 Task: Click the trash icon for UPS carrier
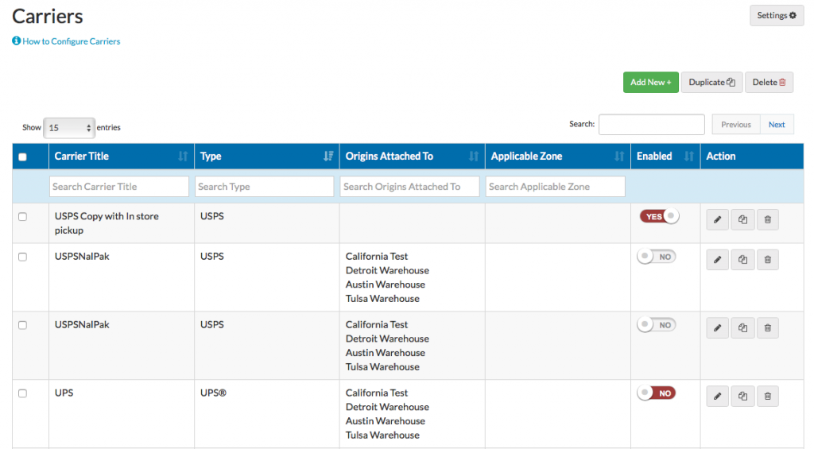point(767,396)
